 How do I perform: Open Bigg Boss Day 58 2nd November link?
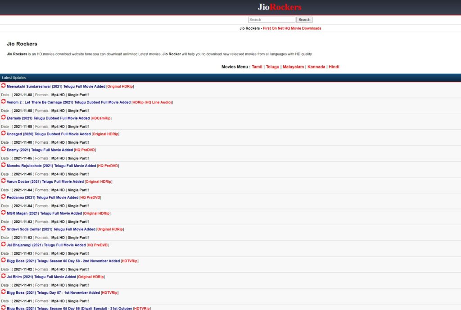72,261
